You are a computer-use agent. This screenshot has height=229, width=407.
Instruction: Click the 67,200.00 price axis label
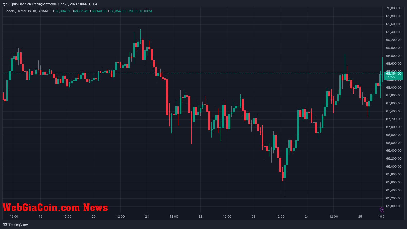tap(394, 119)
